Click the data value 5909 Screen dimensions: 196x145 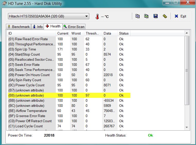[x=107, y=106]
